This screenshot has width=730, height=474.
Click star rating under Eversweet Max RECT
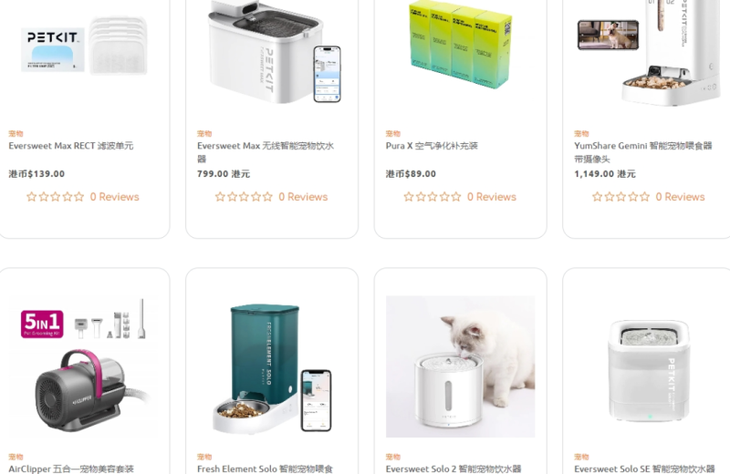tap(55, 197)
